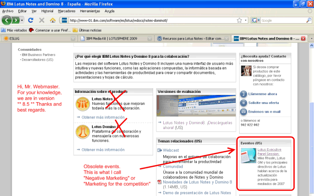Click the IBM site identity icon in address bar
Image resolution: width=314 pixels, height=196 pixels.
click(x=64, y=20)
